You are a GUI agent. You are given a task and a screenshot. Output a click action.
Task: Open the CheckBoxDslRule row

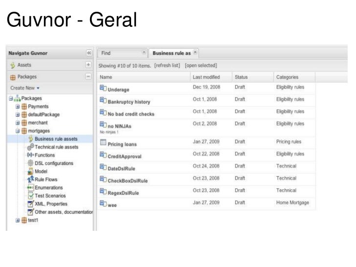[206, 180]
